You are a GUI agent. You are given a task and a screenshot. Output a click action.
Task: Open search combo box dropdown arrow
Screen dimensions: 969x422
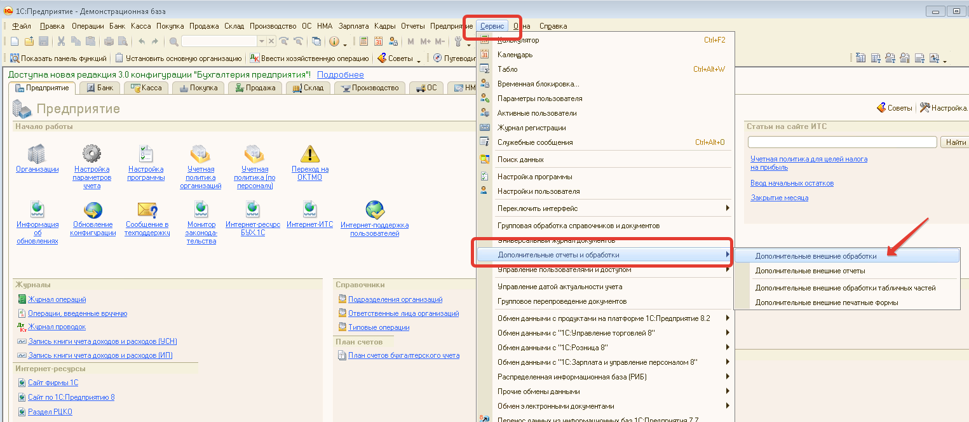coord(261,41)
